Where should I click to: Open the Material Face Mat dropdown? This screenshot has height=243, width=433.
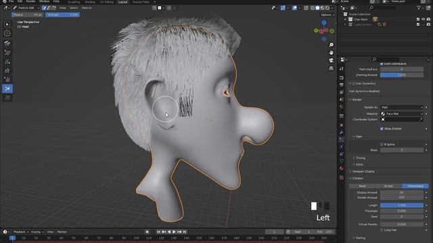coord(402,114)
